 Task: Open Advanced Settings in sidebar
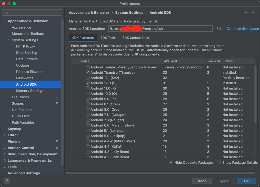coord(24,173)
